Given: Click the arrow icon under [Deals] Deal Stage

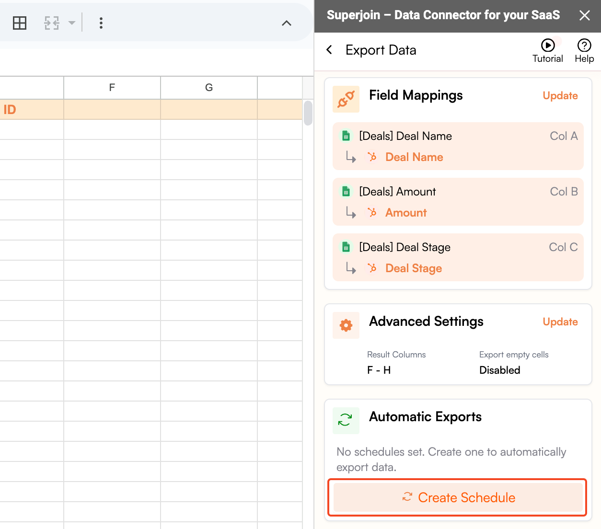Looking at the screenshot, I should click(x=351, y=268).
